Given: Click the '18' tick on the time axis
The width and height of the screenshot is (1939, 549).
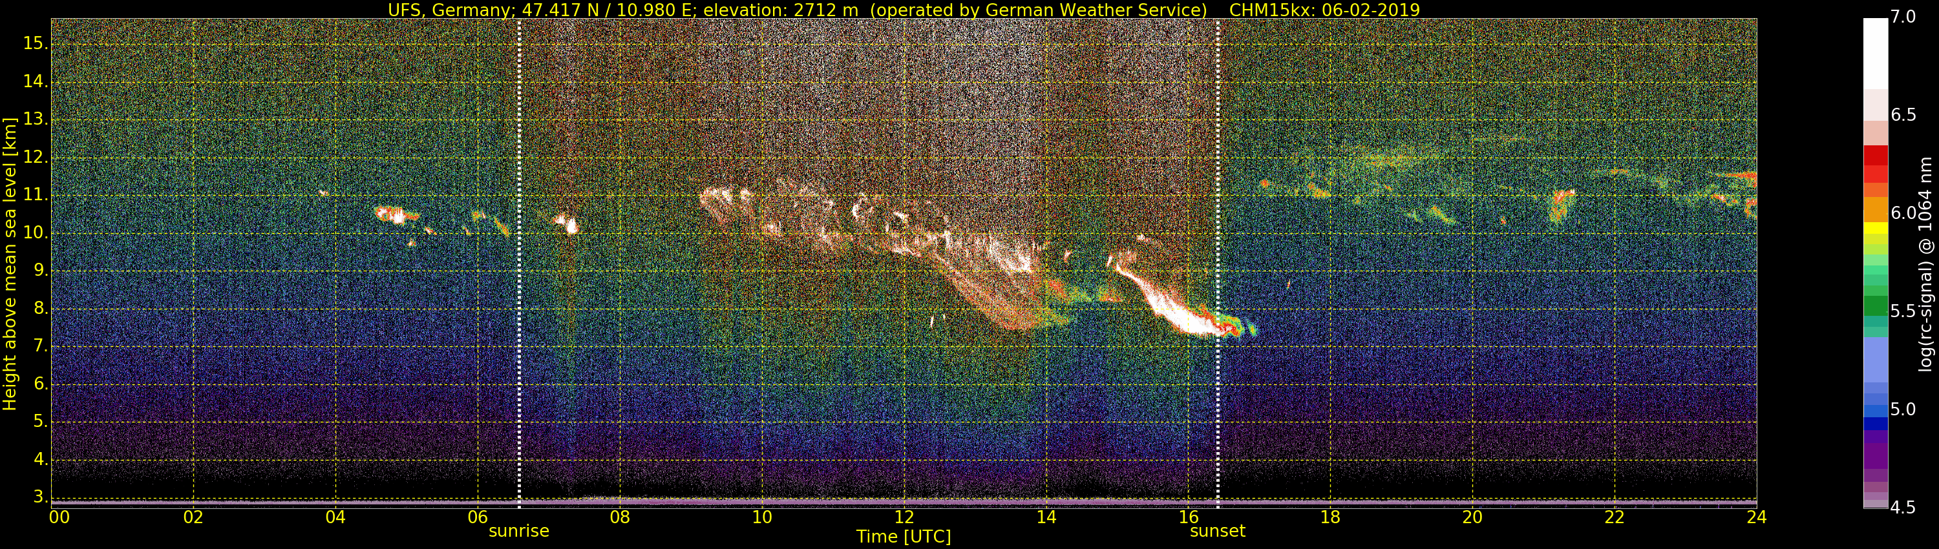Looking at the screenshot, I should pos(1330,517).
